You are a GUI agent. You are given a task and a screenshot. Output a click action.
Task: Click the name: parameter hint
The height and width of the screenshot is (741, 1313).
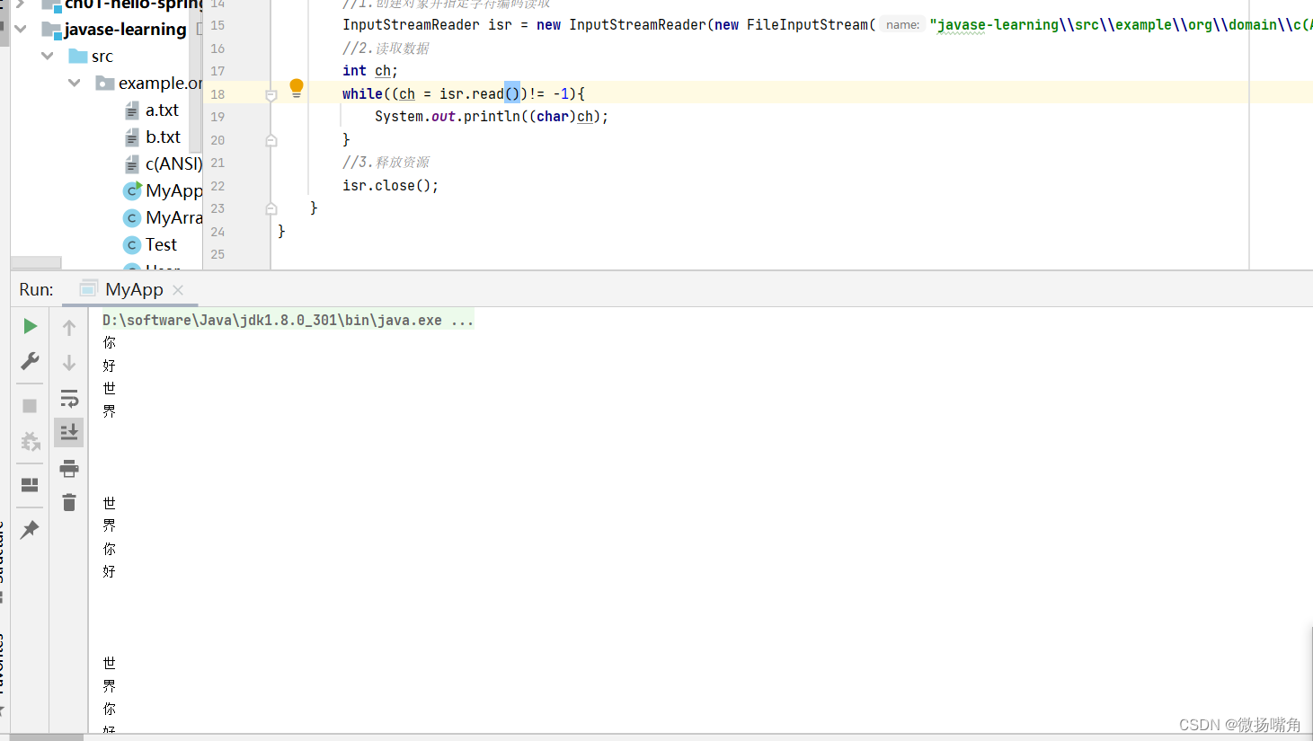[x=902, y=25]
